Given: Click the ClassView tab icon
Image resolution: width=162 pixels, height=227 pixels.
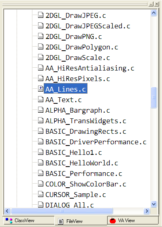Looking at the screenshot, I should (9, 221).
